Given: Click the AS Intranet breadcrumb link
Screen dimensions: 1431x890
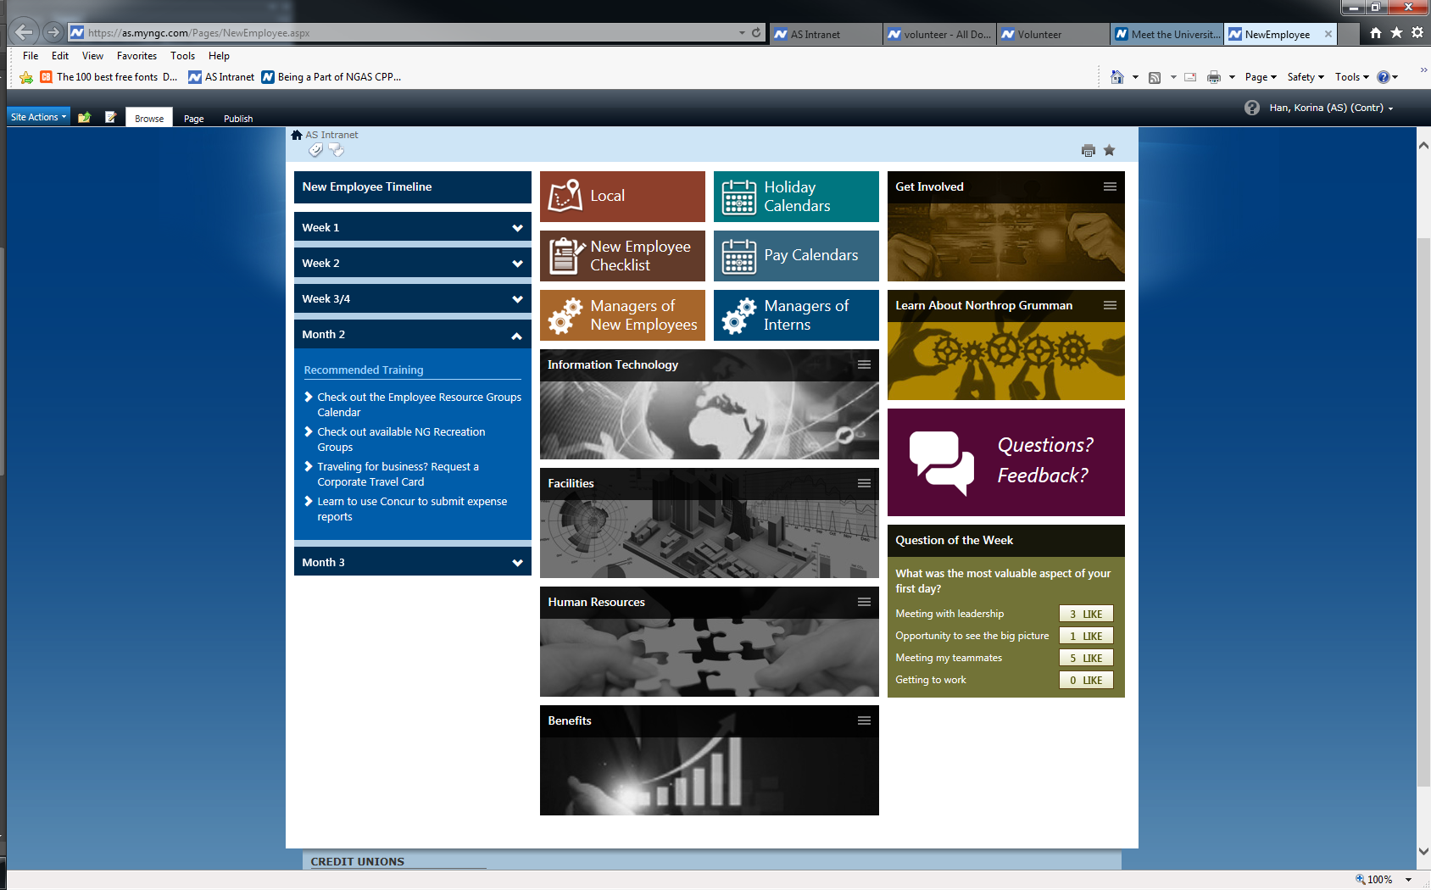Looking at the screenshot, I should pos(331,135).
